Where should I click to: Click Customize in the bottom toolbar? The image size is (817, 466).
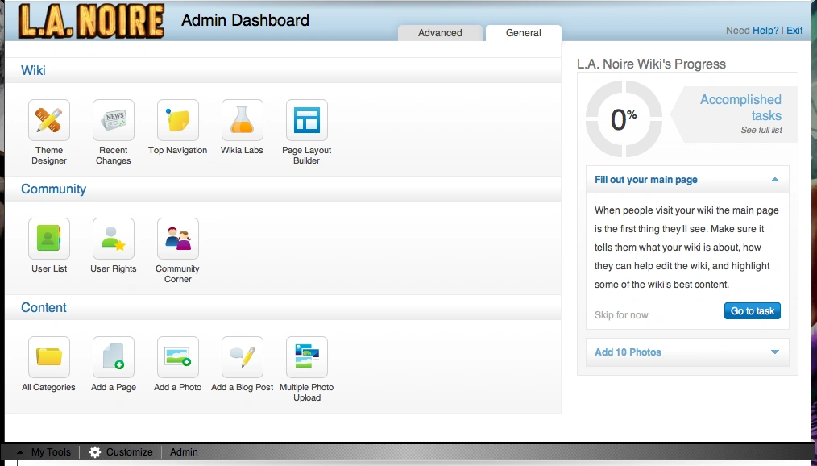pyautogui.click(x=129, y=452)
